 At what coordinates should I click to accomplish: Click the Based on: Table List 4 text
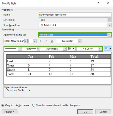point(18,90)
